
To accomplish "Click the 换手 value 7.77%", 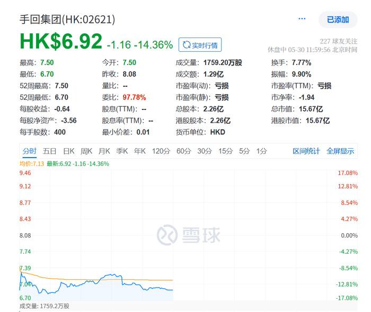I will (301, 62).
